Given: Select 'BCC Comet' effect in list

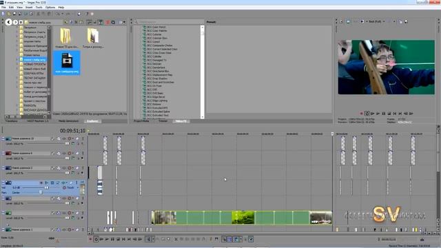Looking at the screenshot, I should [153, 41].
